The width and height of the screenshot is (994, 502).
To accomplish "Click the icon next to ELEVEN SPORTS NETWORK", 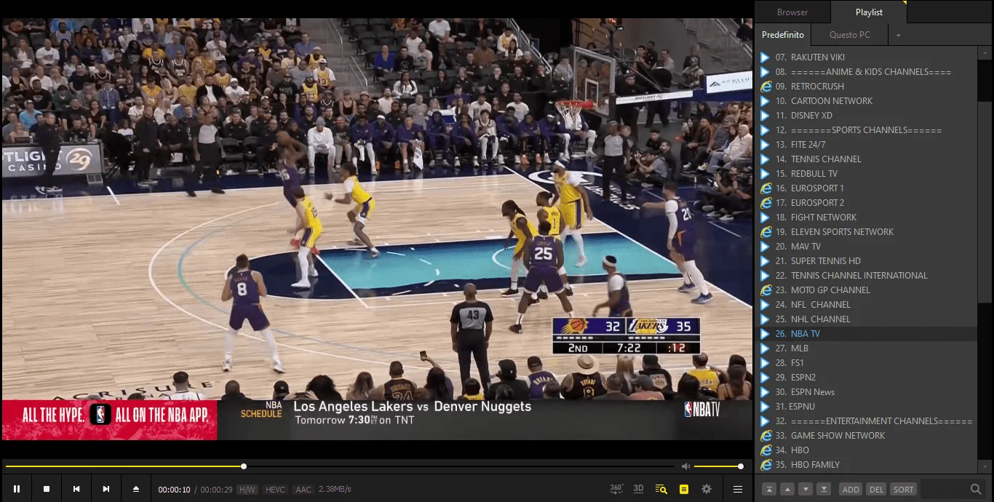I will coord(766,231).
